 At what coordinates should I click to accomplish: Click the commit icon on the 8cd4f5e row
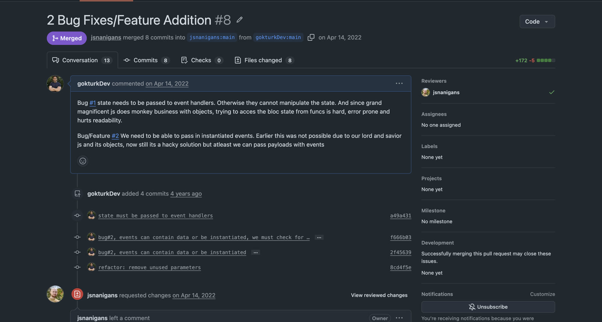click(x=77, y=267)
